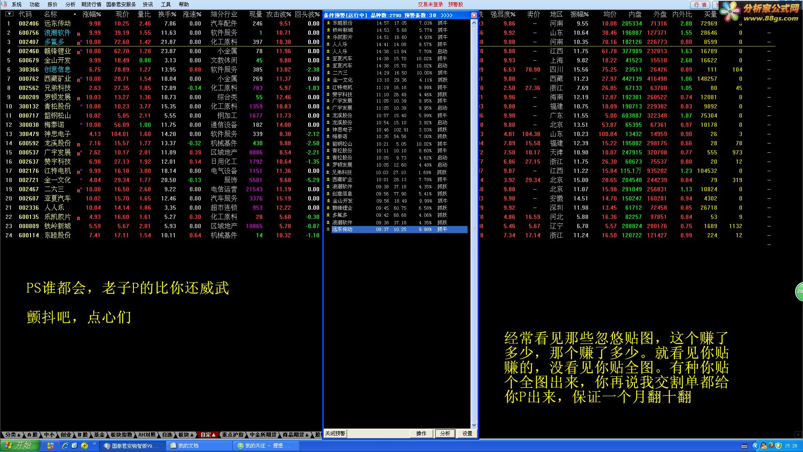Click the keyboard icon in system tray
Image resolution: width=803 pixels, height=452 pixels.
(x=744, y=446)
